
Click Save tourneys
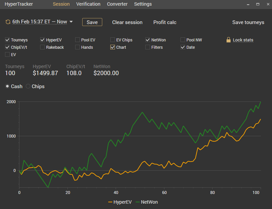tap(248, 22)
